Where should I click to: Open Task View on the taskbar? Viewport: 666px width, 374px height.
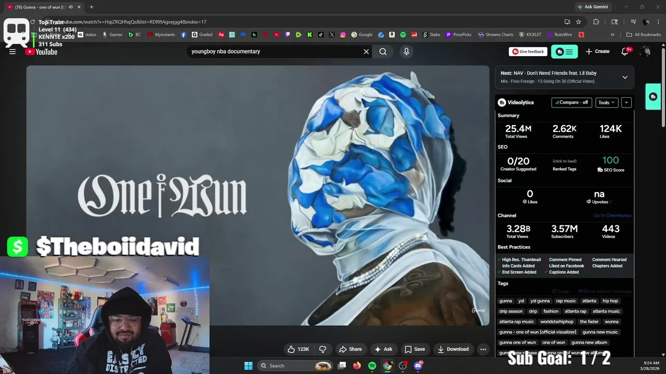click(x=342, y=366)
